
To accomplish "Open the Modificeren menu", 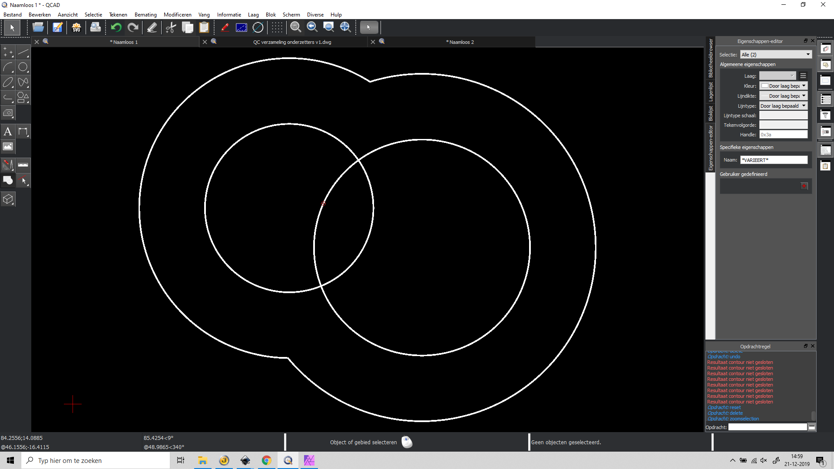I will (x=177, y=14).
